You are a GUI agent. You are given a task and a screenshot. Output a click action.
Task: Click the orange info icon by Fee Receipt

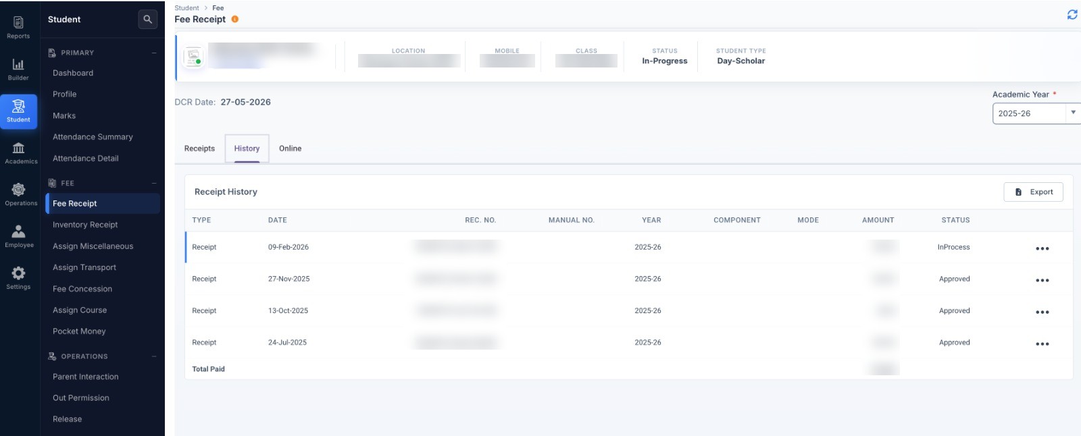(235, 19)
